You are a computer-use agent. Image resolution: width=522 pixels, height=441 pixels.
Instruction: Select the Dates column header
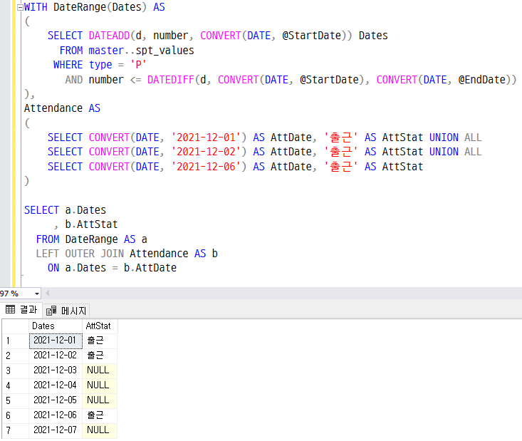pyautogui.click(x=56, y=326)
